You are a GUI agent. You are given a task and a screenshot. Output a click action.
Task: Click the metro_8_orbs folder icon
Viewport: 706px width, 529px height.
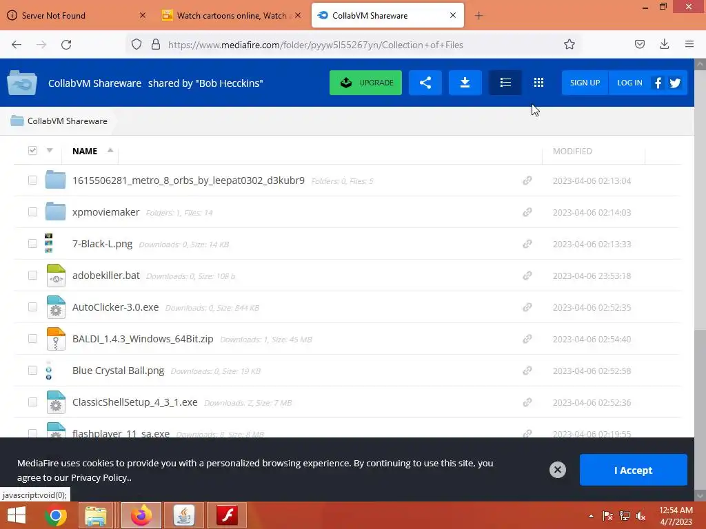point(55,180)
